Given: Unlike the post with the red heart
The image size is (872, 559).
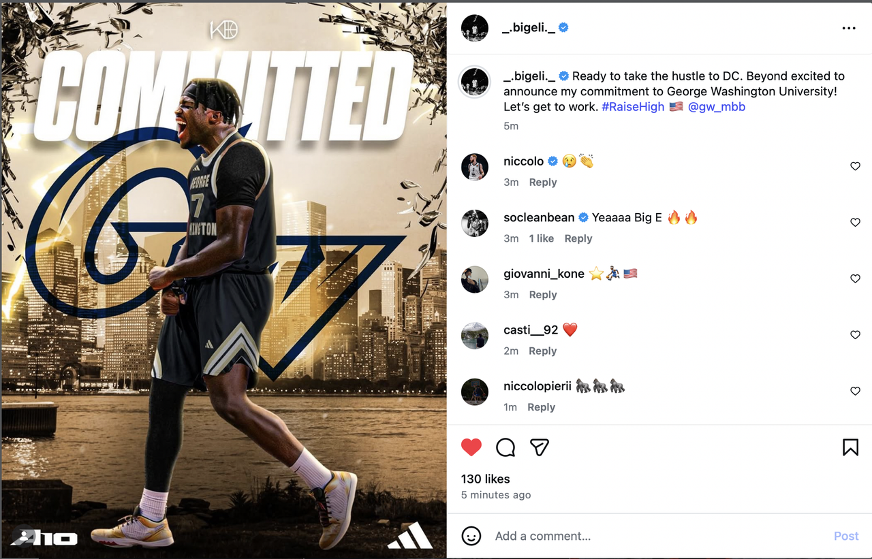Looking at the screenshot, I should 471,447.
